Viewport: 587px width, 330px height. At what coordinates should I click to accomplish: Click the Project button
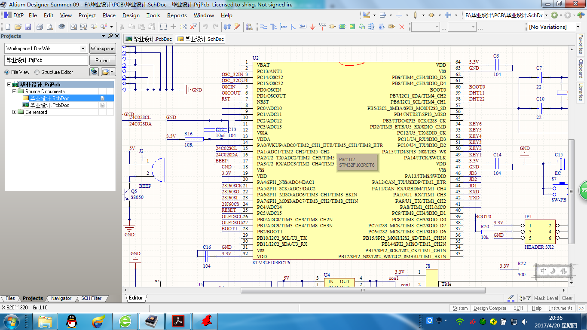click(103, 61)
